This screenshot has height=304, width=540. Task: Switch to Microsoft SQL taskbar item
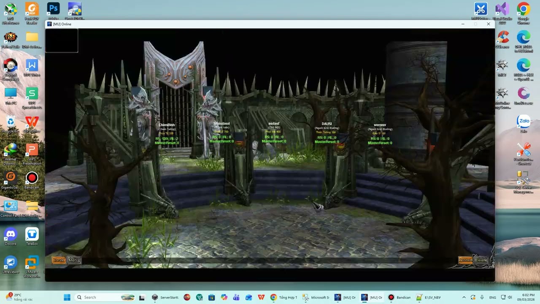(316, 297)
